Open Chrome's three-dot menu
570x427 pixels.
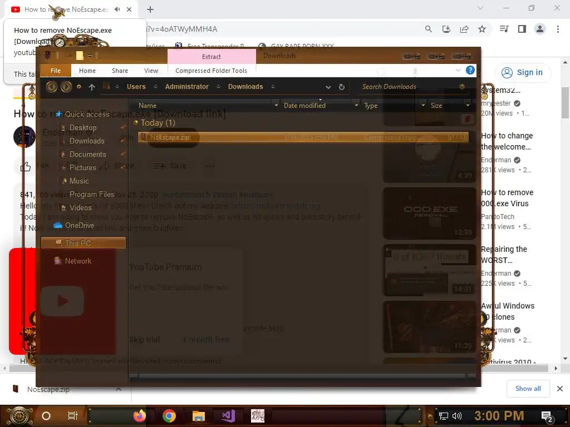click(558, 29)
